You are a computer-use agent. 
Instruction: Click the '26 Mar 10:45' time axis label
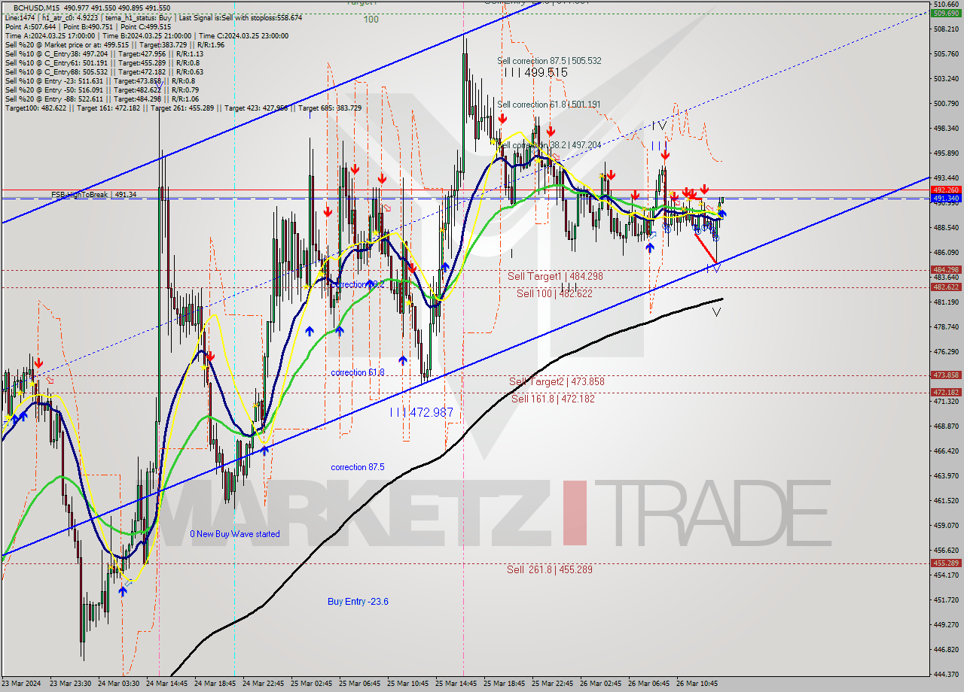[697, 684]
